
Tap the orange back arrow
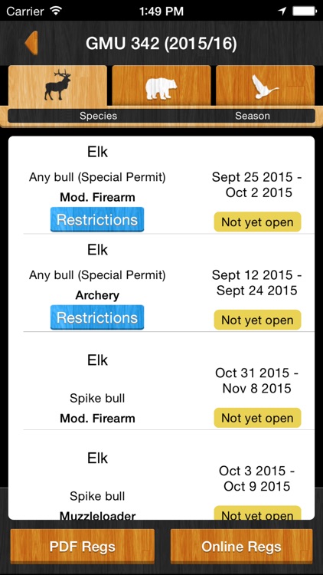31,43
